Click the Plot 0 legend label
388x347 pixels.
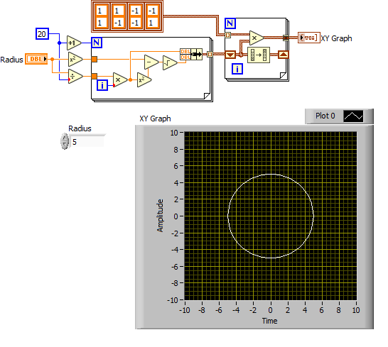[x=325, y=116]
